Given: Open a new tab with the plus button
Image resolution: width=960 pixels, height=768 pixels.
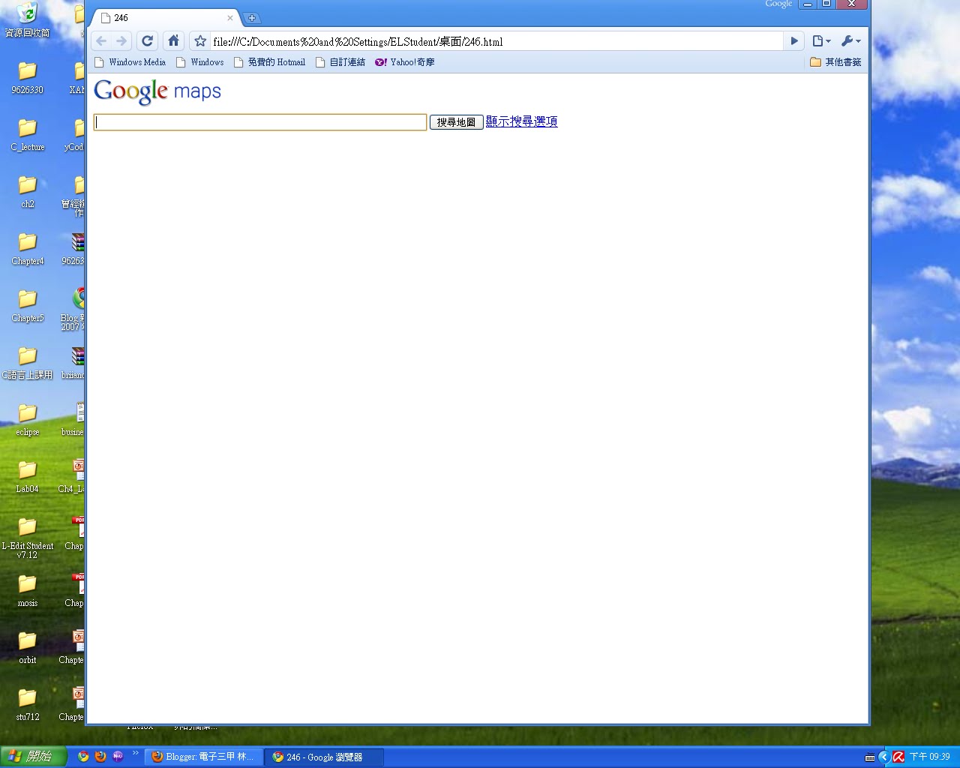Looking at the screenshot, I should pyautogui.click(x=252, y=18).
